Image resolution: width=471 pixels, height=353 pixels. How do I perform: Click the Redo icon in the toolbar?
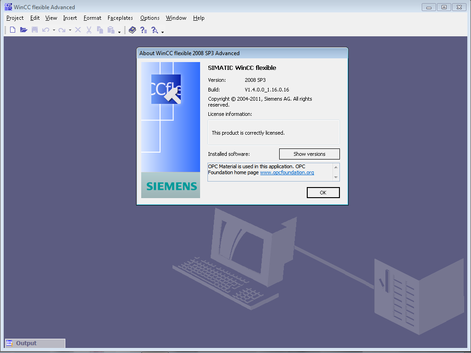[x=63, y=29]
